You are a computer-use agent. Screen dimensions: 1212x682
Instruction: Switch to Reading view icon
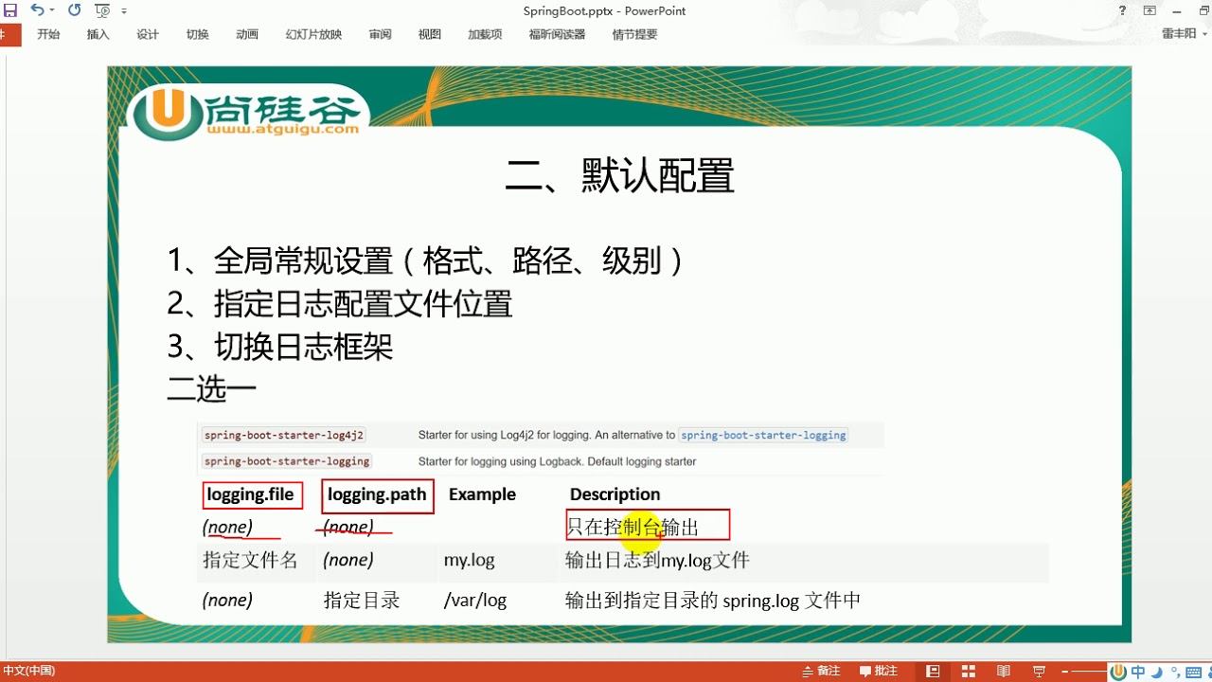(x=1004, y=671)
